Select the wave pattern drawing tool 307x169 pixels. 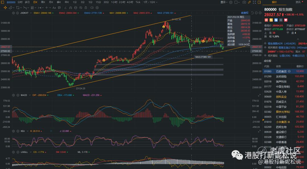tap(26, 8)
